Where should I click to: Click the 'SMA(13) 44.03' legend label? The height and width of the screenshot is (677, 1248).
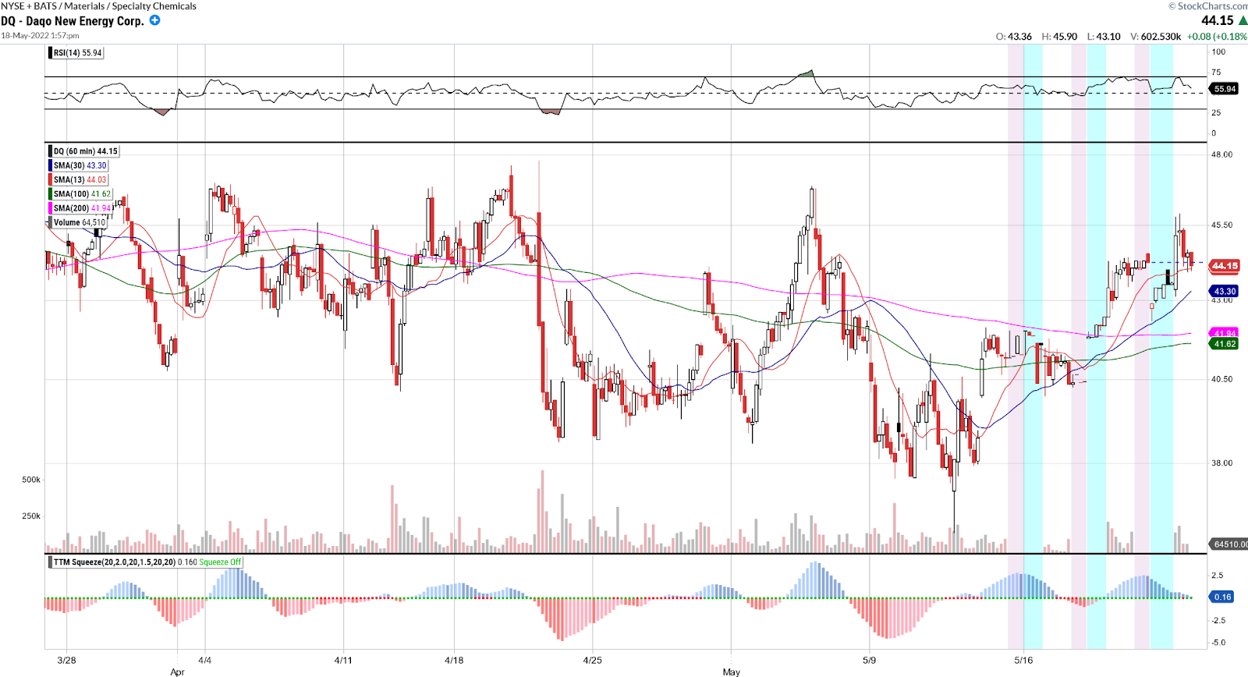pyautogui.click(x=80, y=180)
